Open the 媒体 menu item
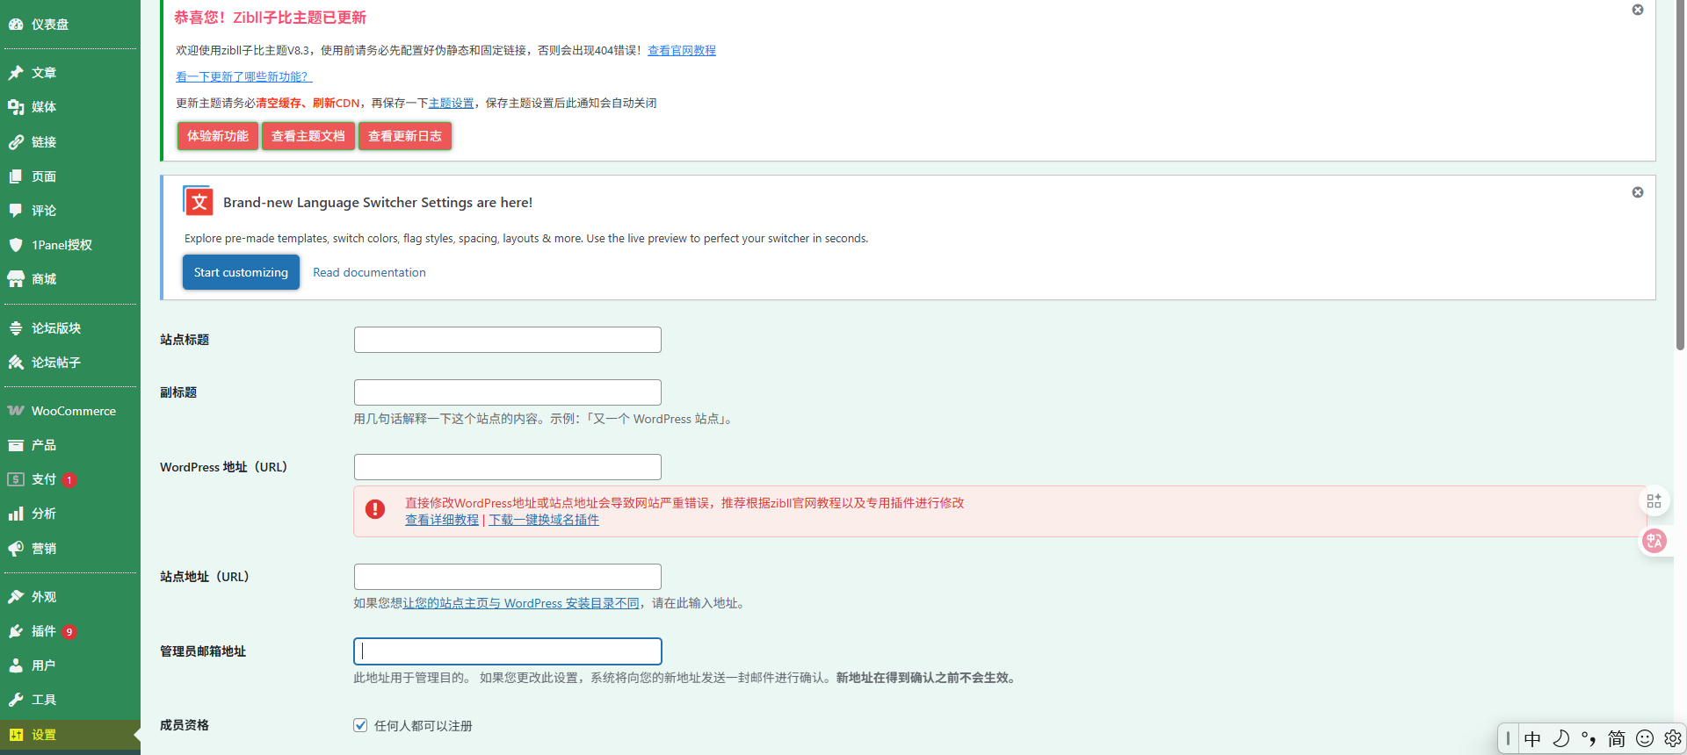Viewport: 1687px width, 755px height. coord(70,107)
